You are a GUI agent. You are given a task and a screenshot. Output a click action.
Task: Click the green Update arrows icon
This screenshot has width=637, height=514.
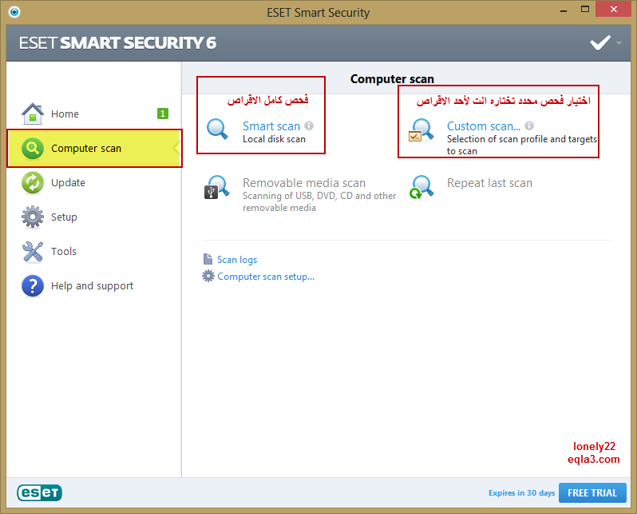(x=33, y=183)
